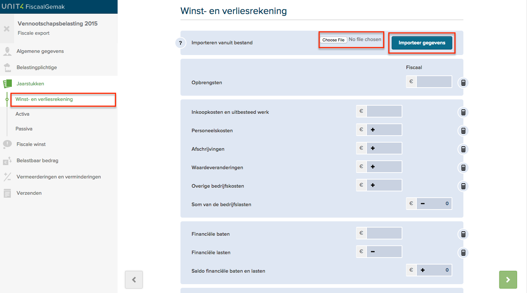This screenshot has width=527, height=293.
Task: Open Algemene gegevens section
Action: click(x=40, y=51)
